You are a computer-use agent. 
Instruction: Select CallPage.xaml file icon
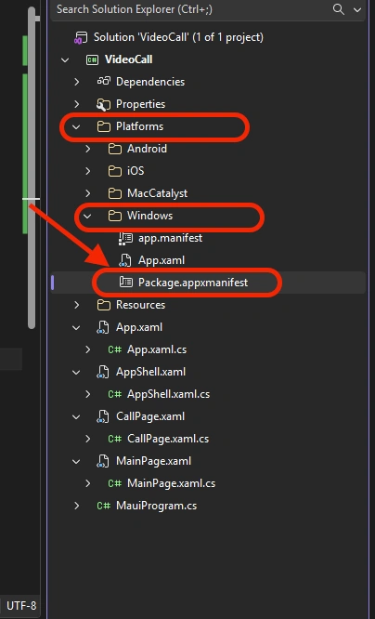(103, 417)
